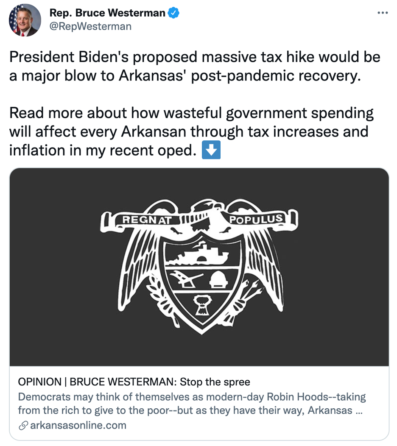The image size is (397, 446).
Task: Open headline 'OPINION | BRUCE WESTERMAN: Stop the spree'
Action: point(134,382)
